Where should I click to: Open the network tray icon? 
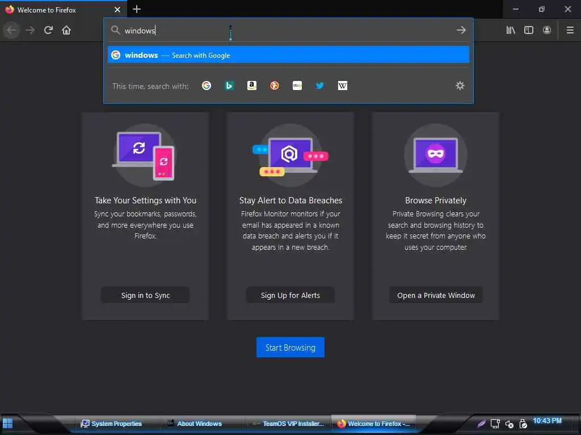495,424
